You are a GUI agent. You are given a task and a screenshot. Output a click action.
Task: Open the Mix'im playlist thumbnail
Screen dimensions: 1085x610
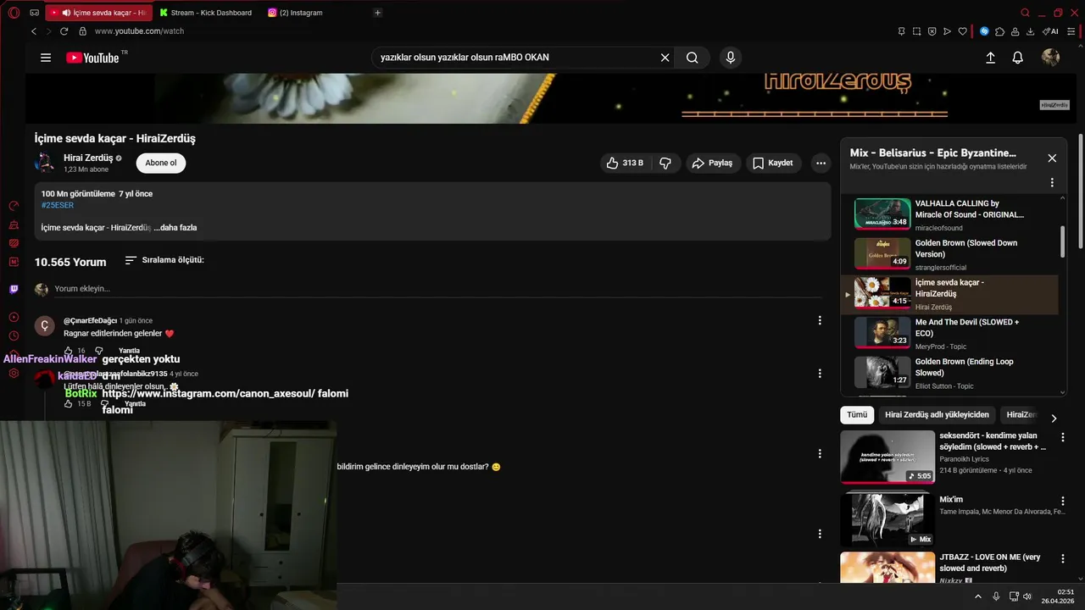(x=887, y=518)
